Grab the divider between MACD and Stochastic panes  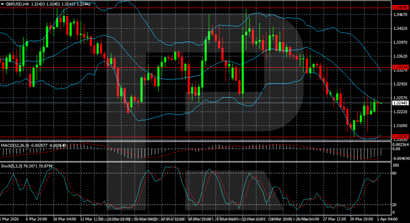click(x=196, y=162)
